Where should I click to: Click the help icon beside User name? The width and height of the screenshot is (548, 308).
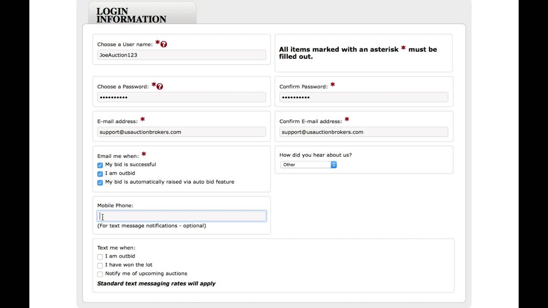[164, 44]
